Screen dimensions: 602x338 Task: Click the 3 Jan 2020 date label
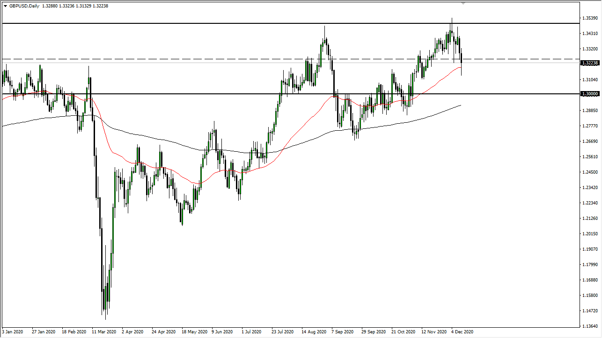click(x=13, y=332)
